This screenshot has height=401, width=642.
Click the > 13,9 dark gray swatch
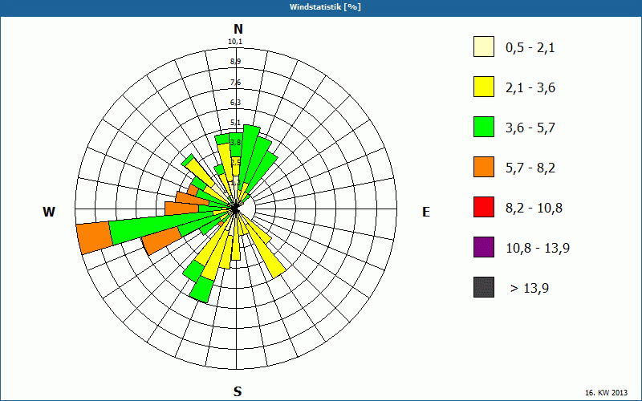(484, 287)
